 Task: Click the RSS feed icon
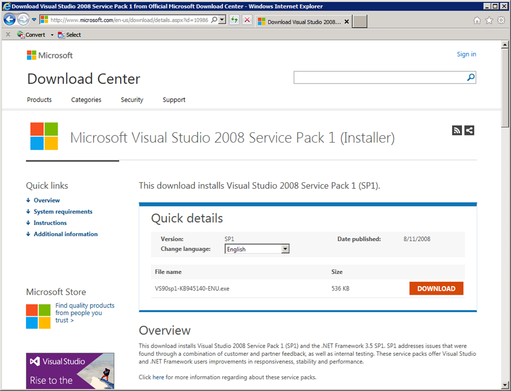coord(457,130)
